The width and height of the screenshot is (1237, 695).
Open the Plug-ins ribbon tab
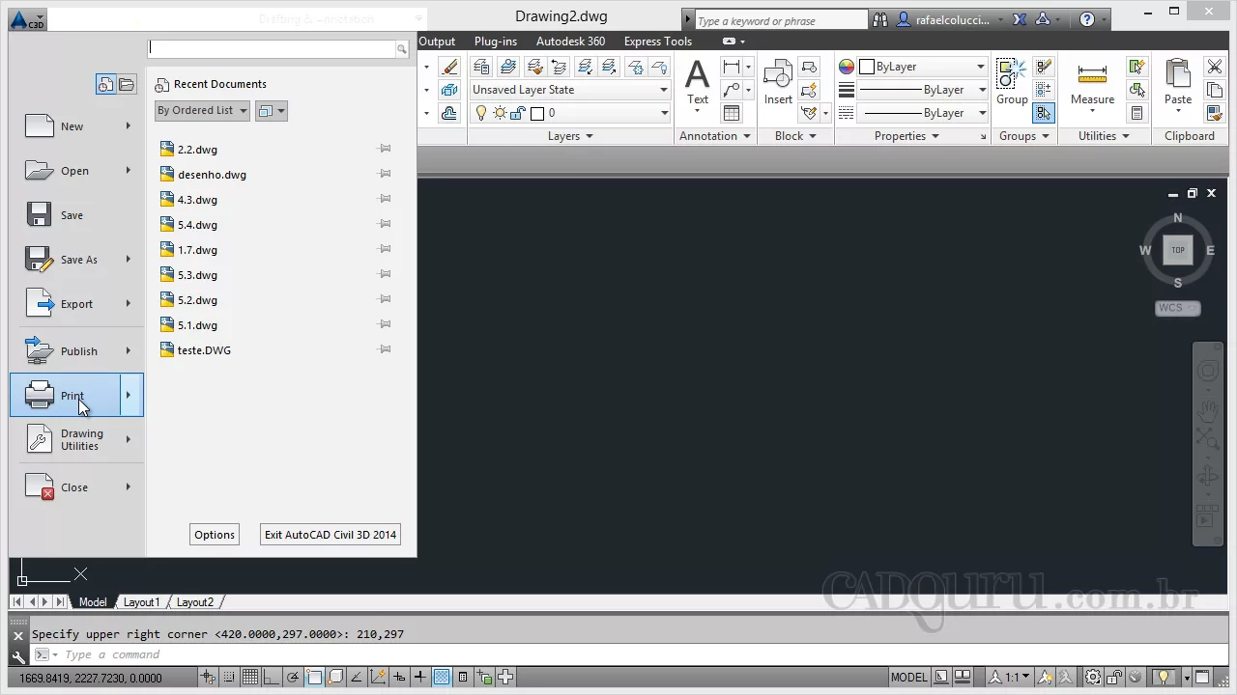[496, 42]
